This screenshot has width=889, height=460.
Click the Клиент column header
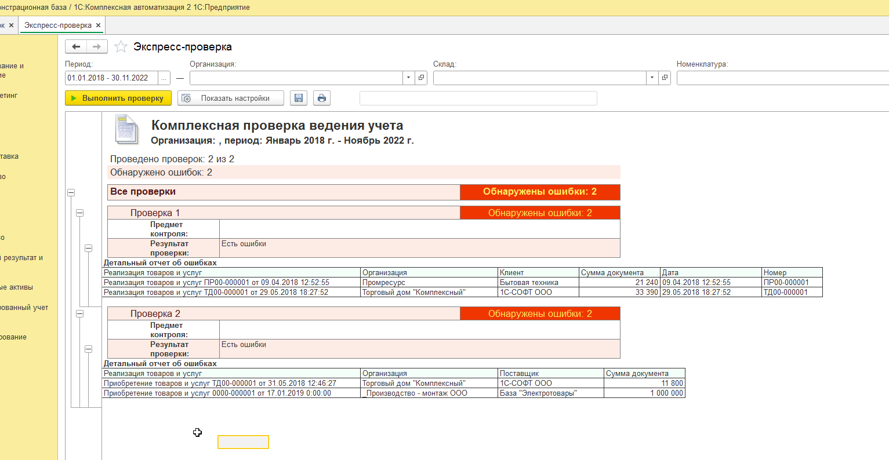(539, 273)
